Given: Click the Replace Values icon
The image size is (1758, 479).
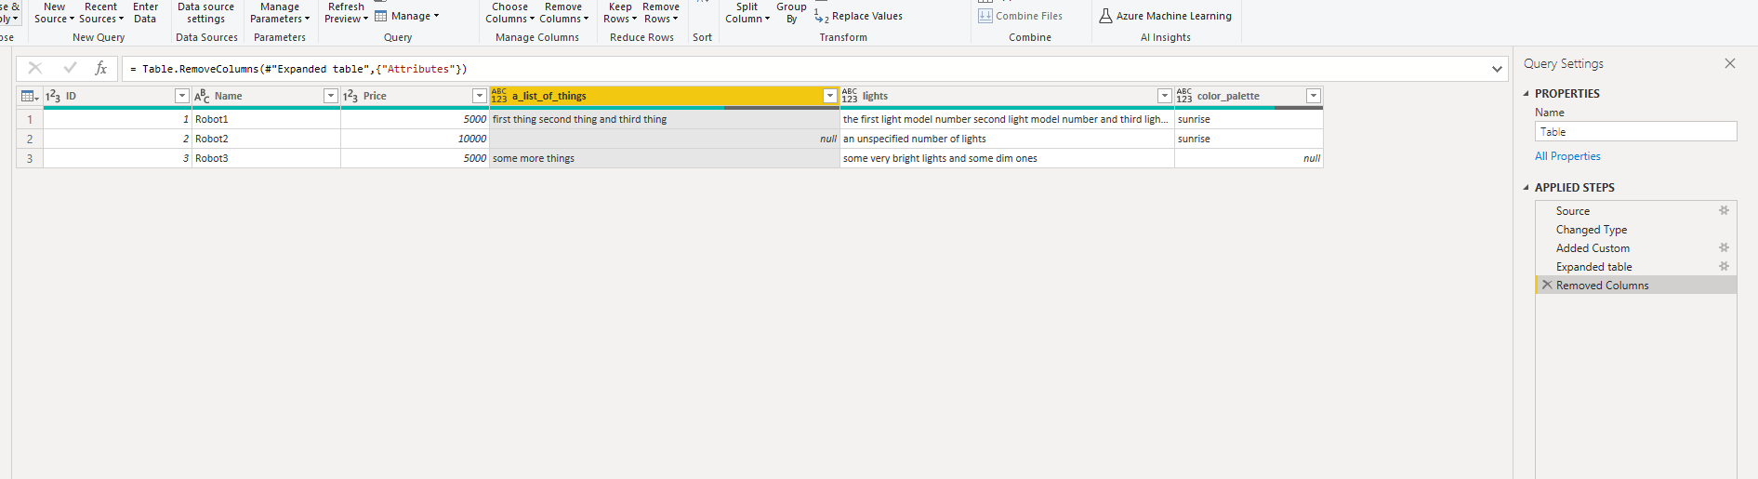Looking at the screenshot, I should click(821, 16).
